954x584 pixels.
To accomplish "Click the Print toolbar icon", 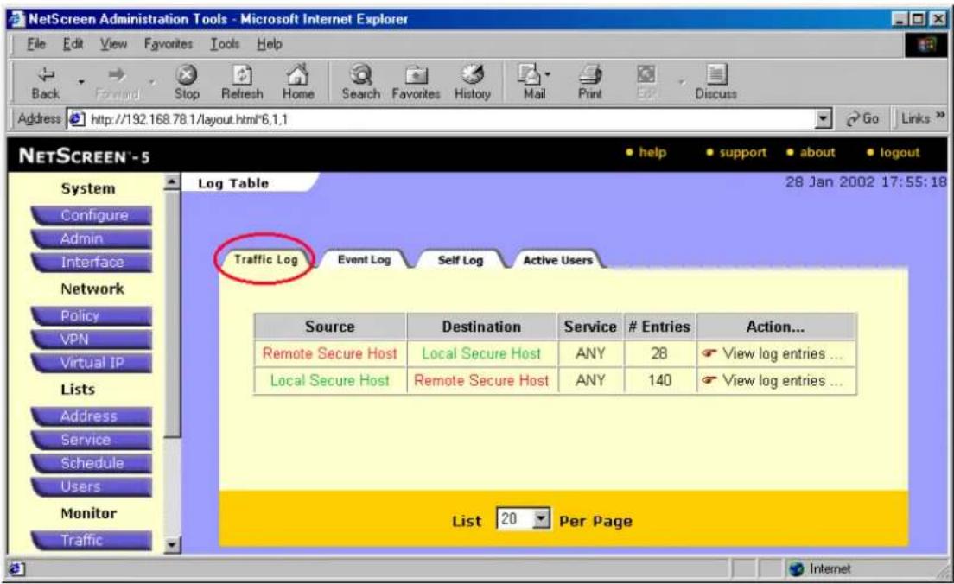I will click(589, 75).
